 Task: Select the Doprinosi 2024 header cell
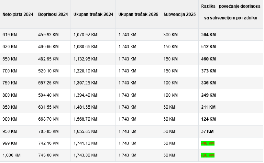coord(53,14)
